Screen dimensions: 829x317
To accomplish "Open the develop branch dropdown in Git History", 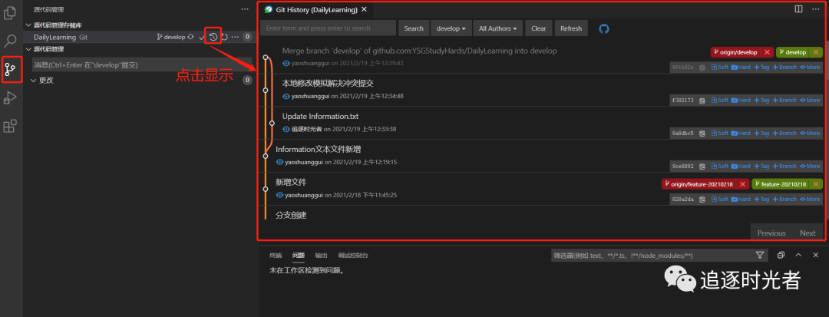I will click(x=451, y=28).
